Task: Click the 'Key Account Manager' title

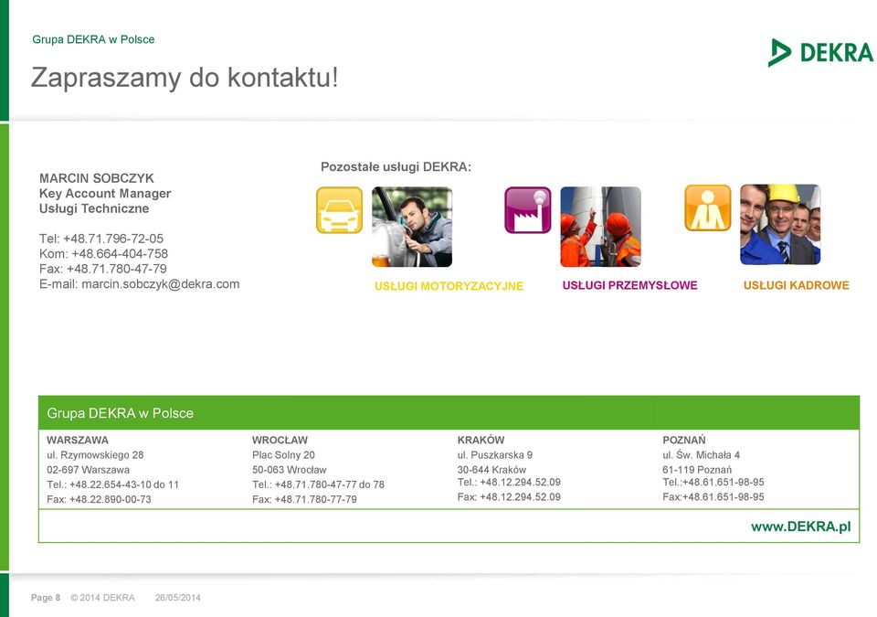Action: pyautogui.click(x=104, y=193)
